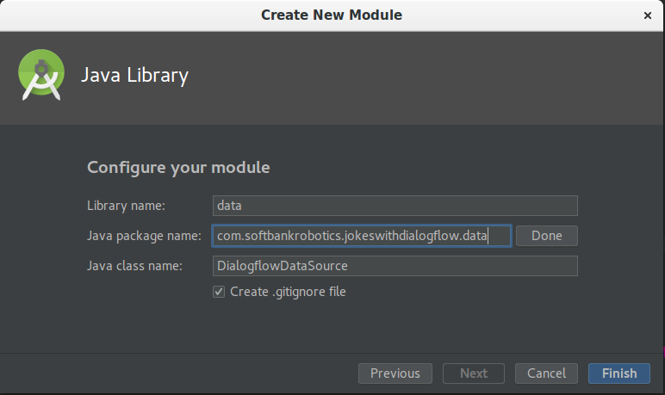Image resolution: width=665 pixels, height=395 pixels.
Task: Select the Java class name field
Action: coord(395,266)
